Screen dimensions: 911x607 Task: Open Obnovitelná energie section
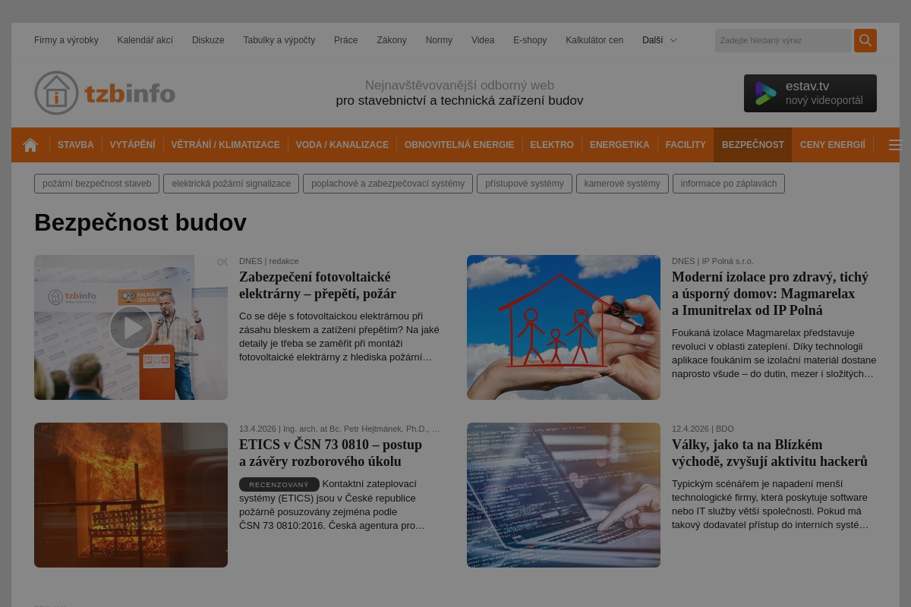pyautogui.click(x=459, y=145)
